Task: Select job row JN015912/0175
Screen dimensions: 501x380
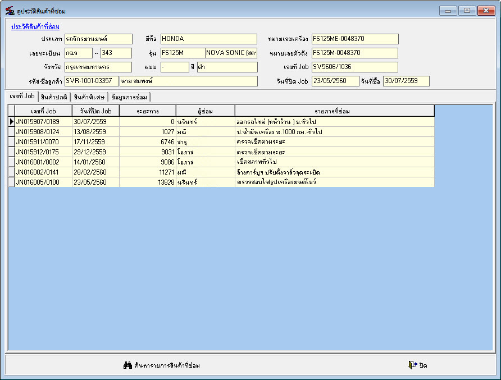Action: click(221, 152)
